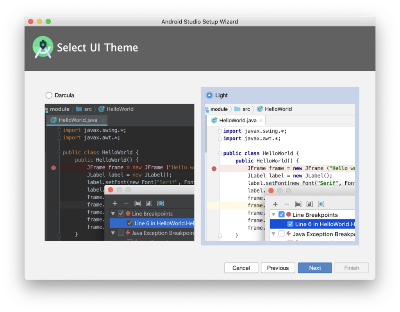Click the red breakpoint dot in Light preview
400x312 pixels.
coord(214,169)
